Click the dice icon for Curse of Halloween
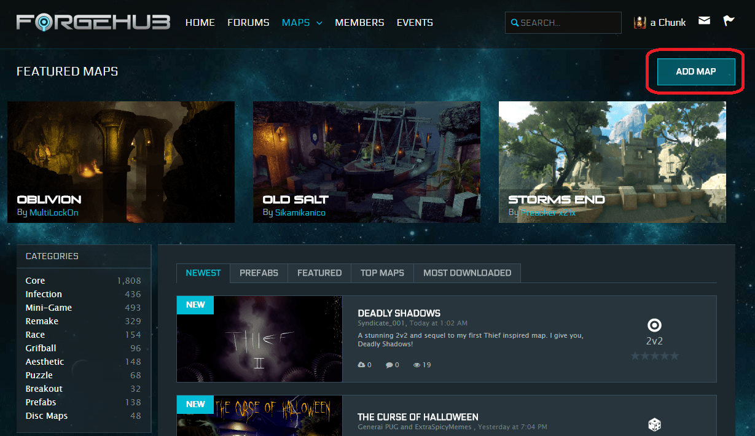This screenshot has width=755, height=436. 654,425
